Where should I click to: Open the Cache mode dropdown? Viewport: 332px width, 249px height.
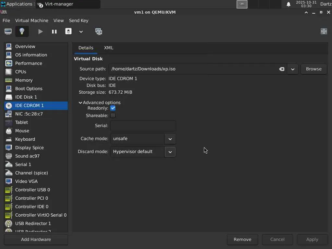tap(170, 139)
